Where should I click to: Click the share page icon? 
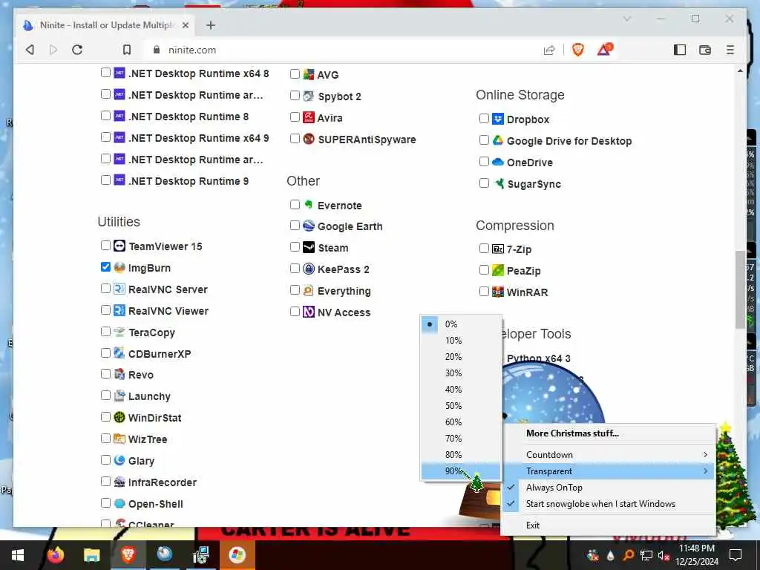(x=549, y=50)
